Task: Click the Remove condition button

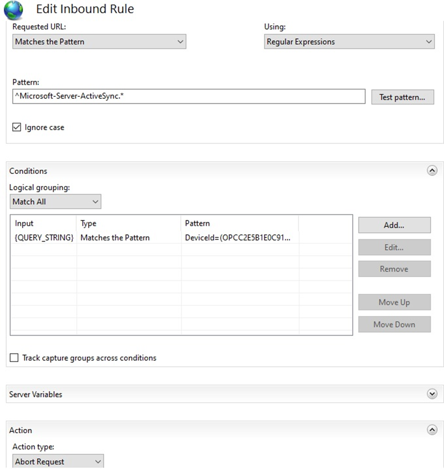Action: pyautogui.click(x=394, y=269)
